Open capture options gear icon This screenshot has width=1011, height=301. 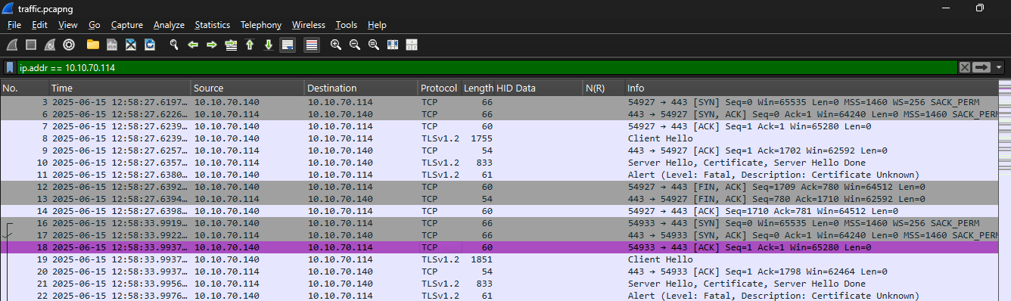click(69, 45)
